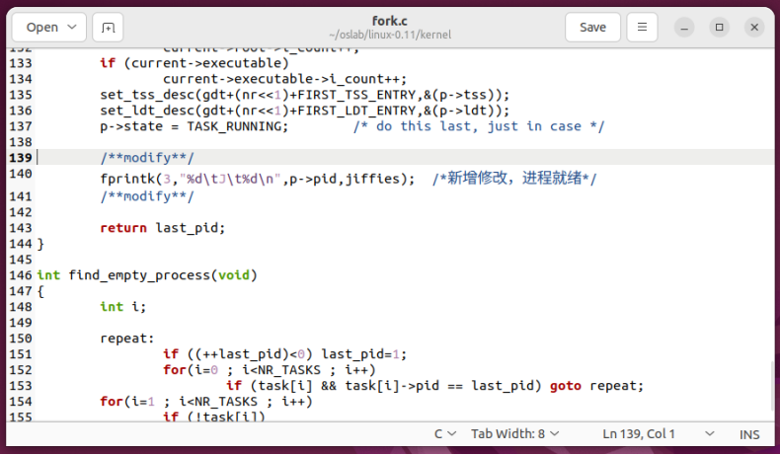The width and height of the screenshot is (780, 455).
Task: Close the fork.c editor window
Action: tap(754, 28)
